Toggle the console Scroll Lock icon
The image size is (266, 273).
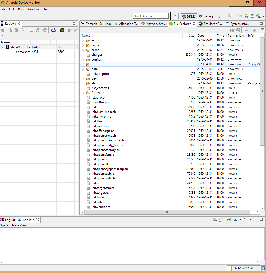(x=221, y=220)
